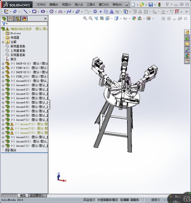191x203 pixels.
Task: Select the 右视基准面 plane
Action: (x=18, y=55)
